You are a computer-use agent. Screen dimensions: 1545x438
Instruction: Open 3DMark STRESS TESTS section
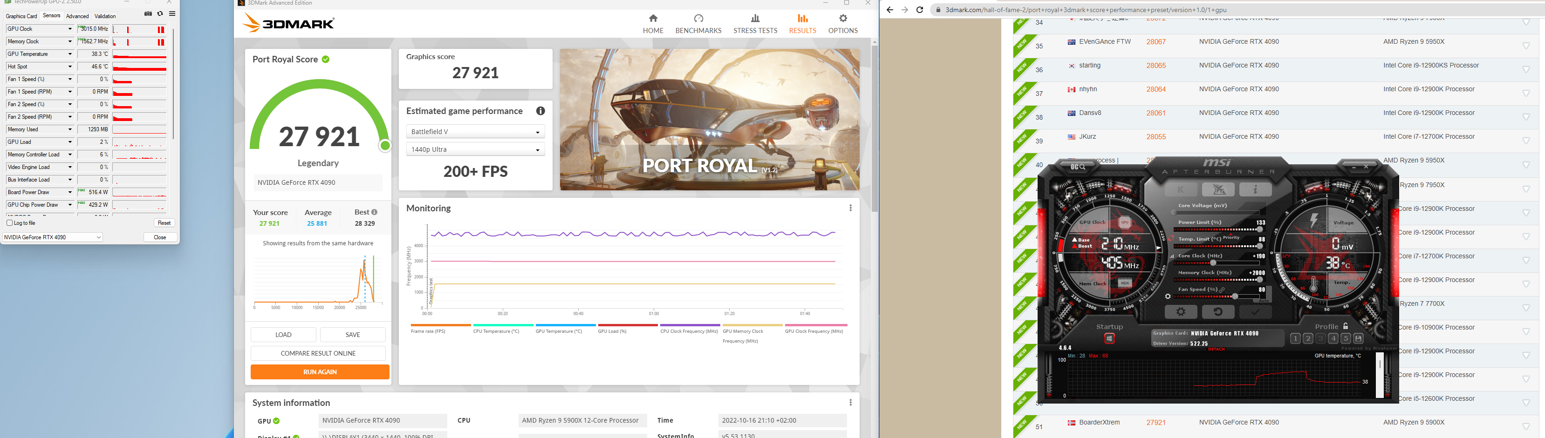coord(755,24)
